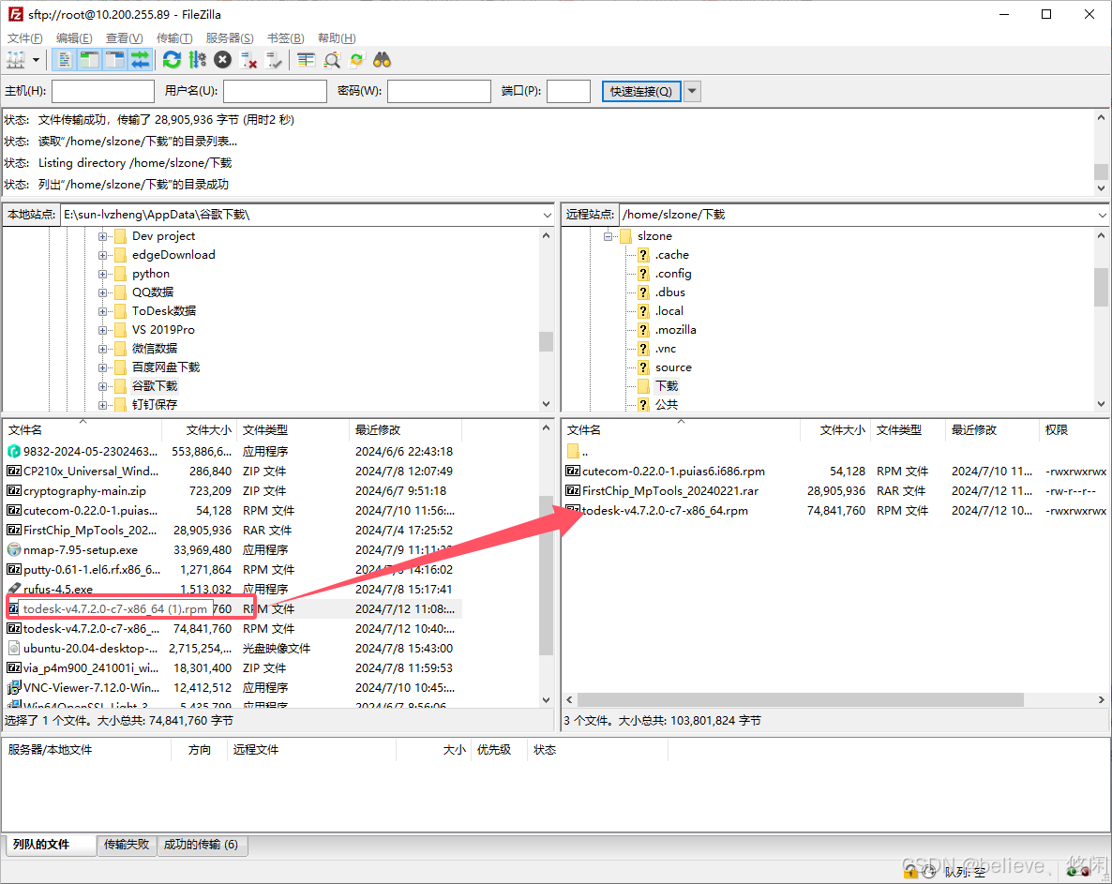Expand the VS 2019Pro folder
This screenshot has width=1112, height=884.
pyautogui.click(x=103, y=330)
